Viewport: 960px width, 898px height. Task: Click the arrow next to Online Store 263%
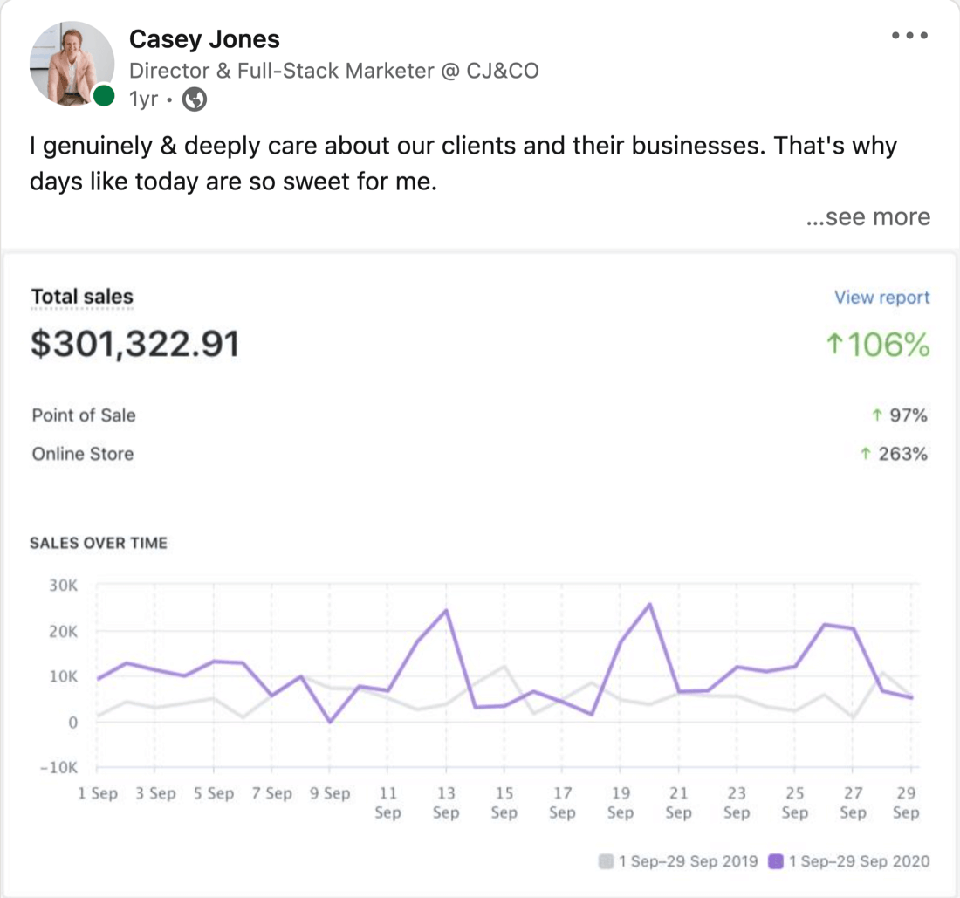pos(866,454)
